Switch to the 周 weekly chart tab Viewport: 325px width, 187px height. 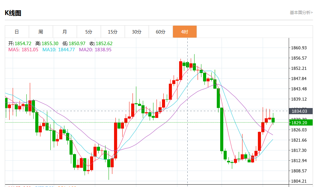pyautogui.click(x=41, y=32)
